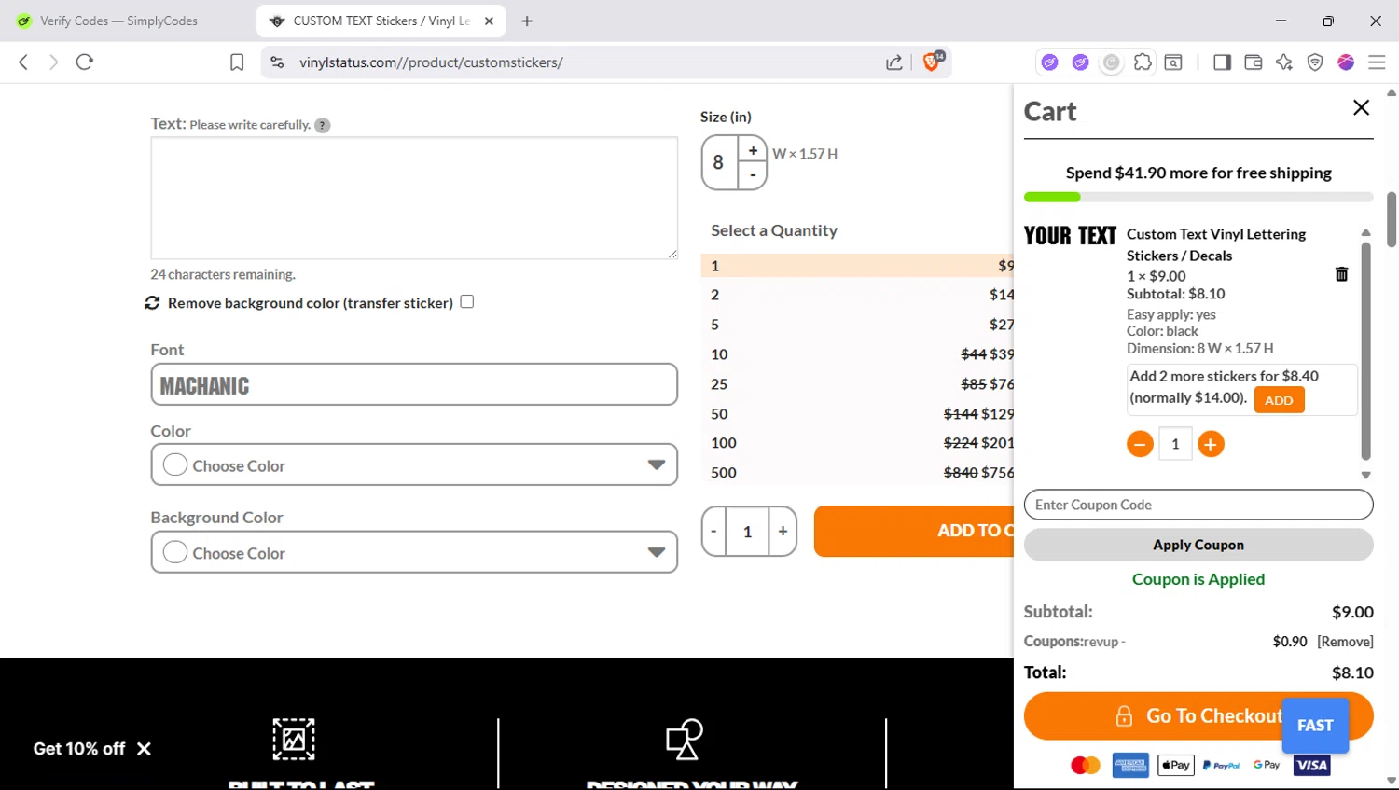This screenshot has height=790, width=1399.
Task: Select quantity 10 row
Action: pos(857,354)
